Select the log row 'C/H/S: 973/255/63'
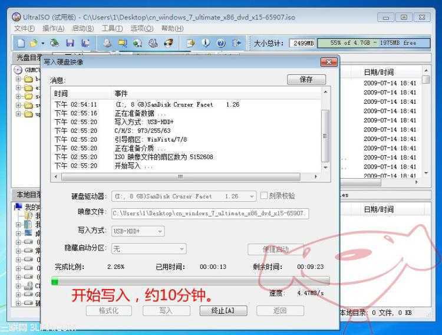 186,131
